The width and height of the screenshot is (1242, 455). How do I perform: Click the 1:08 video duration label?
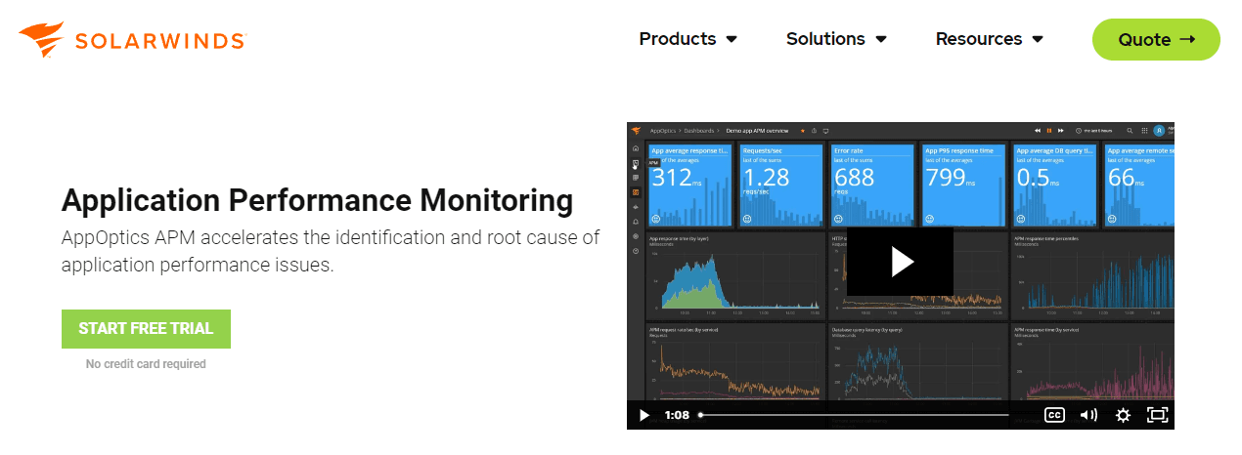[677, 415]
